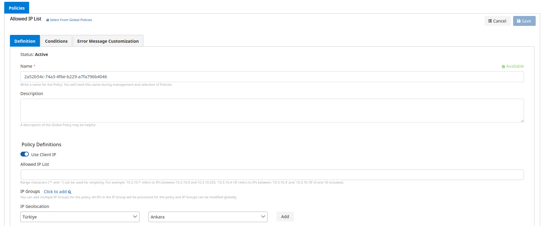Open the Policies tab

point(17,8)
